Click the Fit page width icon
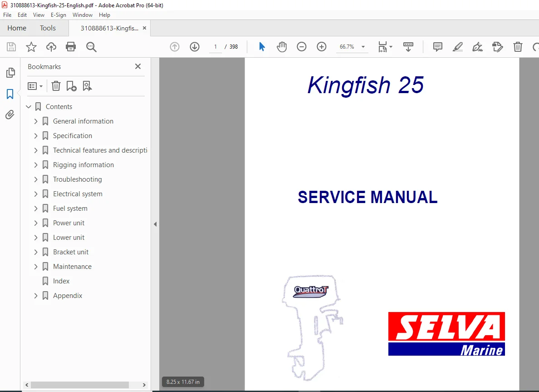Image resolution: width=539 pixels, height=392 pixels. pyautogui.click(x=382, y=47)
